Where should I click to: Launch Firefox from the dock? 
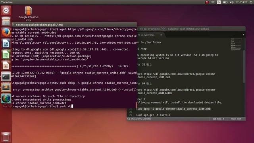point(6,32)
